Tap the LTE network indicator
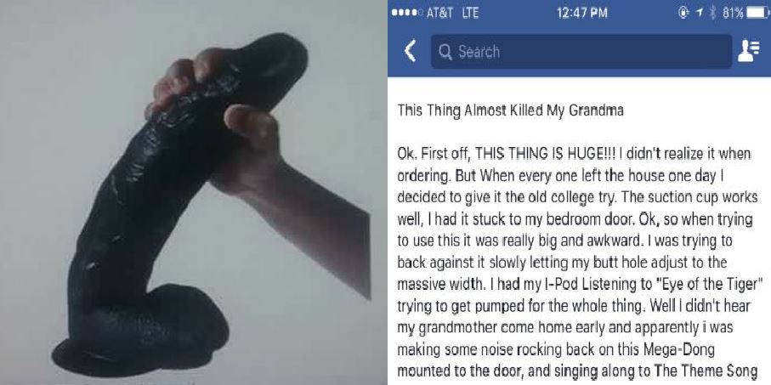 tap(470, 13)
